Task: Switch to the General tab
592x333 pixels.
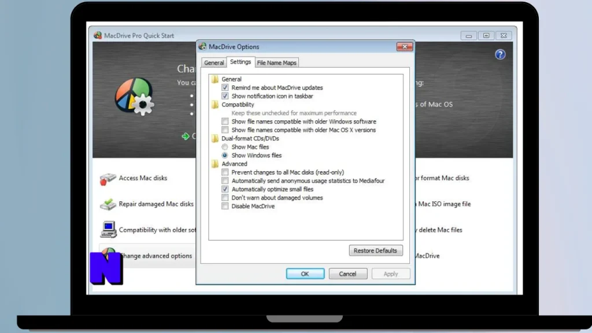Action: pos(214,62)
